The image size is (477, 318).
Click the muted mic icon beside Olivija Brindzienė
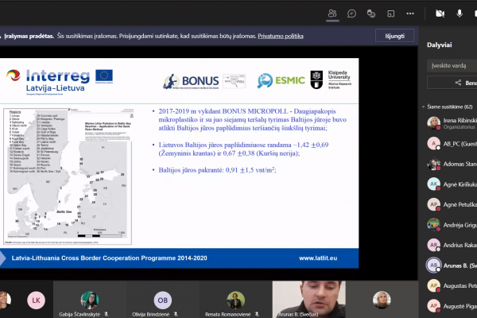coord(176,314)
